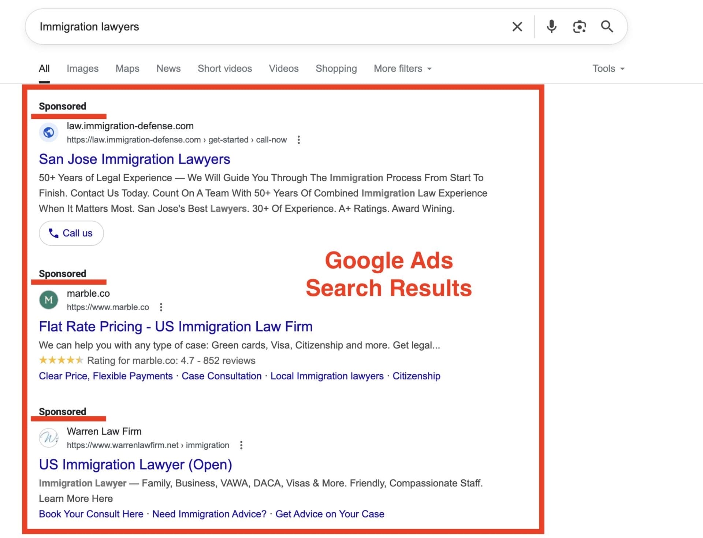Open Google Lens image search
703x538 pixels.
tap(580, 26)
